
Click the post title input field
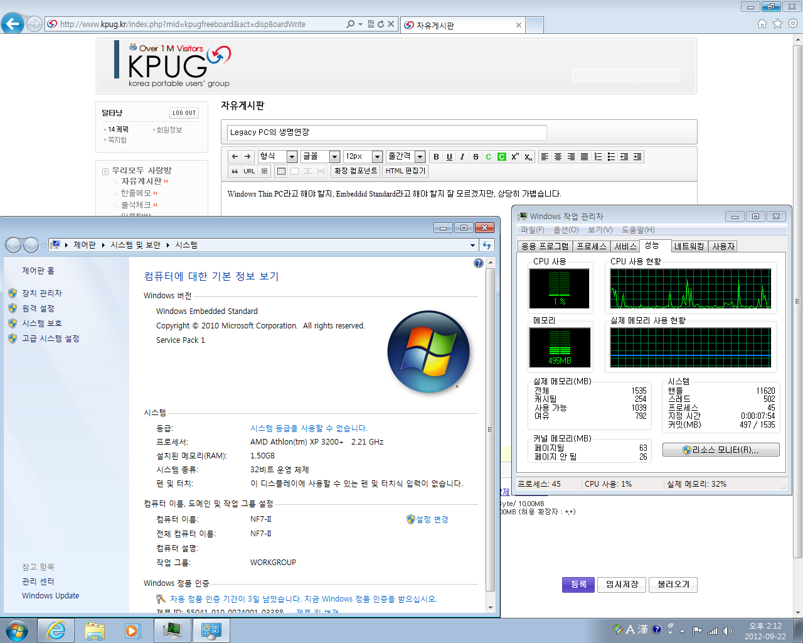[x=386, y=132]
